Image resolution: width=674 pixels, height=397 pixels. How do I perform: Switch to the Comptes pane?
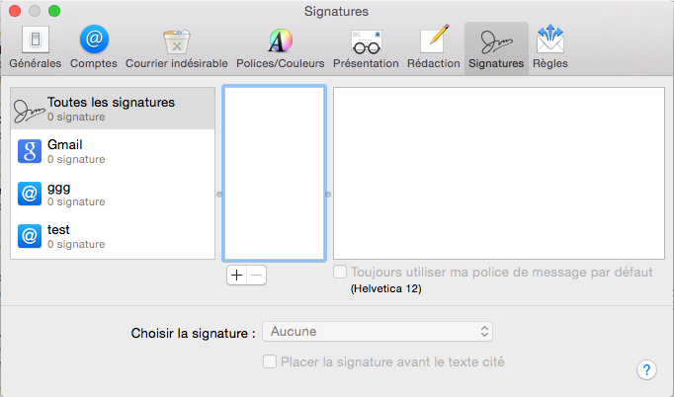(x=94, y=47)
